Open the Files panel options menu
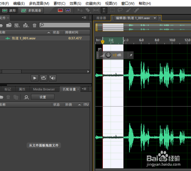This screenshot has height=171, width=191. point(84,18)
